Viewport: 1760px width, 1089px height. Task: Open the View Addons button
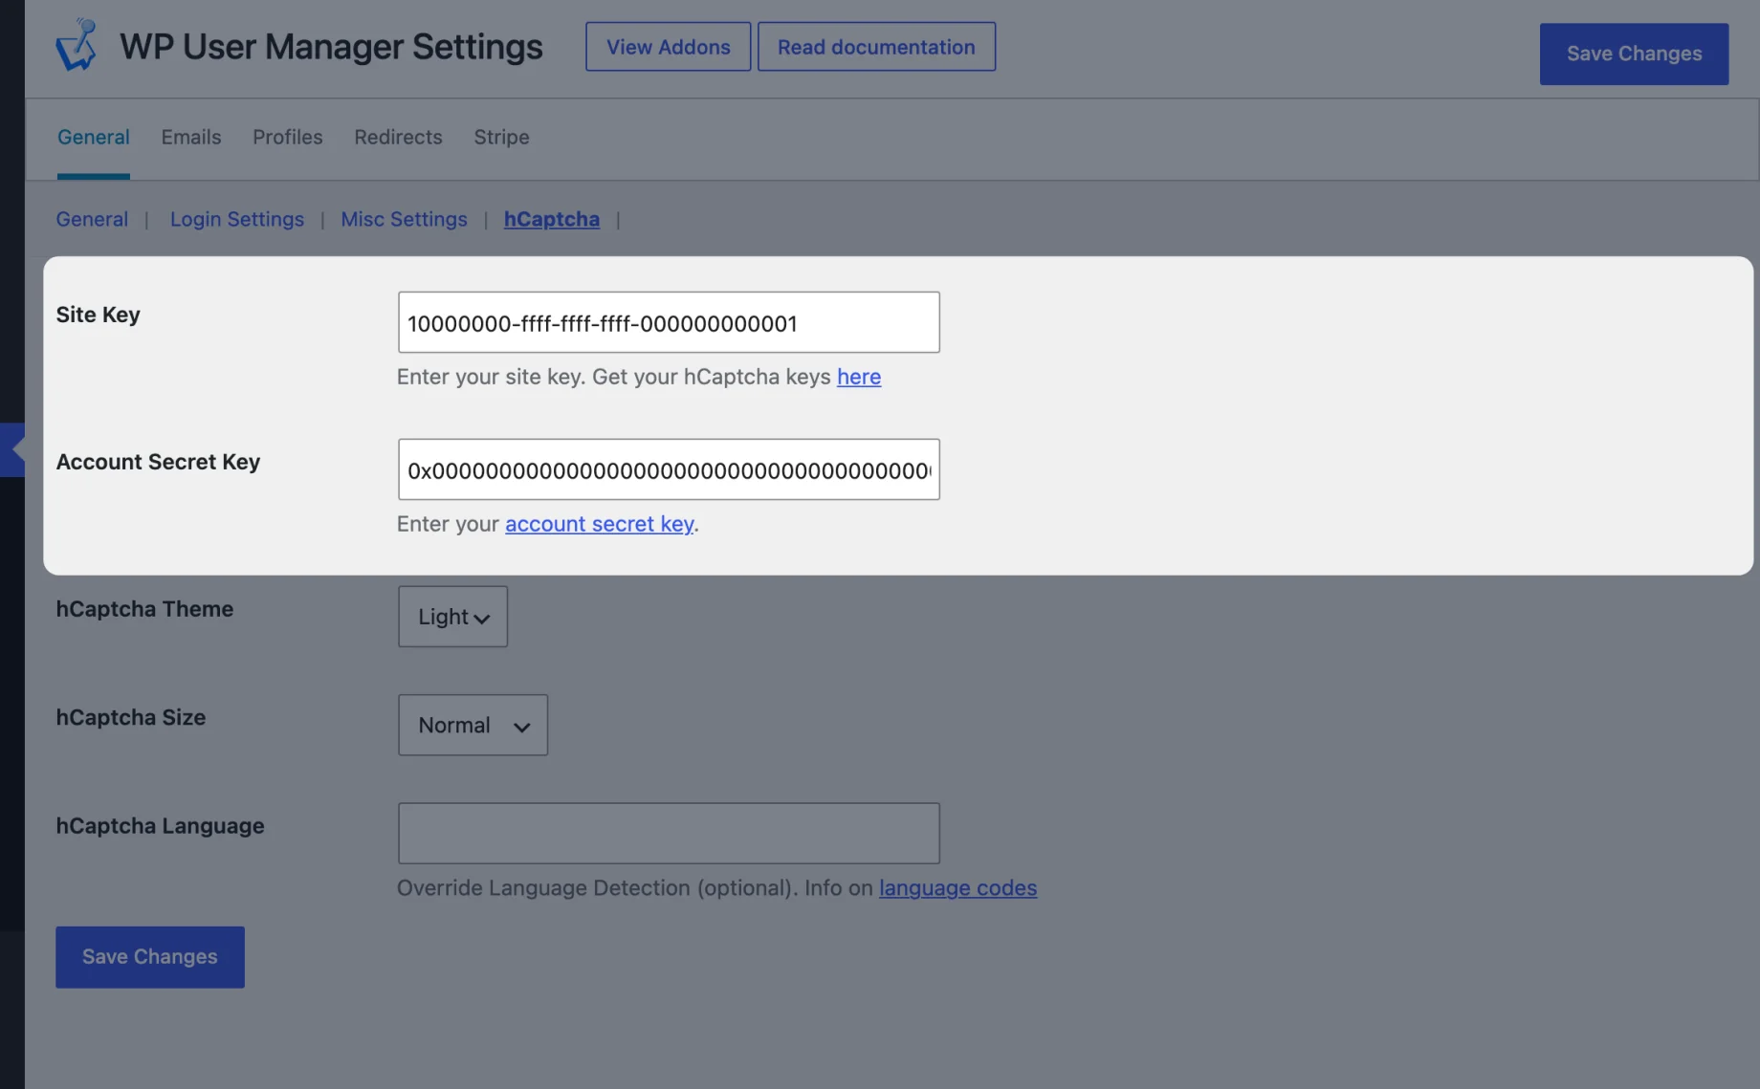(668, 47)
